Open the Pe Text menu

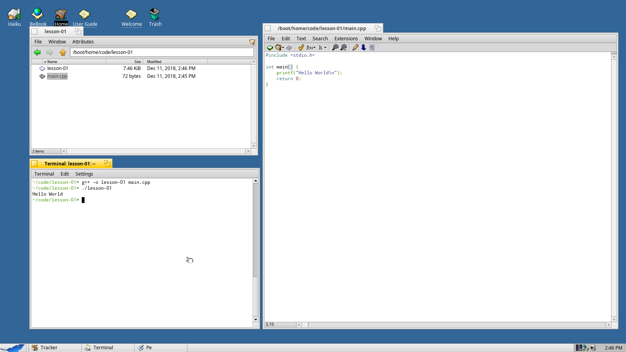pyautogui.click(x=301, y=39)
